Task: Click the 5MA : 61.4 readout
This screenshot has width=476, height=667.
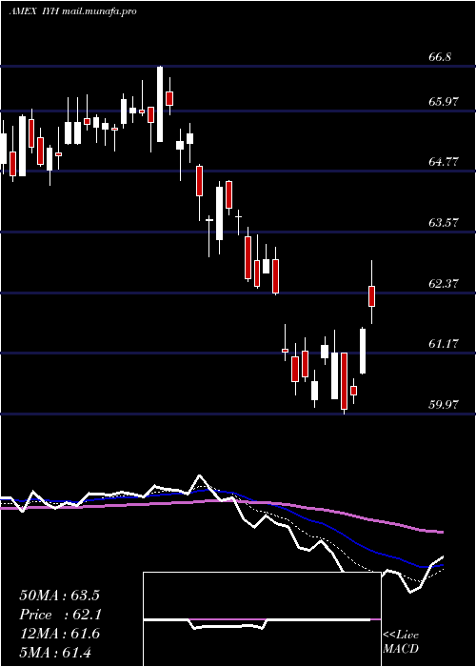Action: coord(55,653)
